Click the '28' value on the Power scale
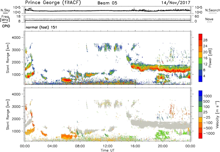This screenshot has height=152, width=220. 205,40
